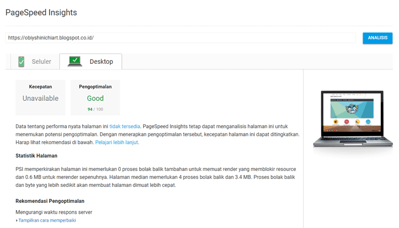
Task: Focus the URL input field
Action: tap(181, 38)
